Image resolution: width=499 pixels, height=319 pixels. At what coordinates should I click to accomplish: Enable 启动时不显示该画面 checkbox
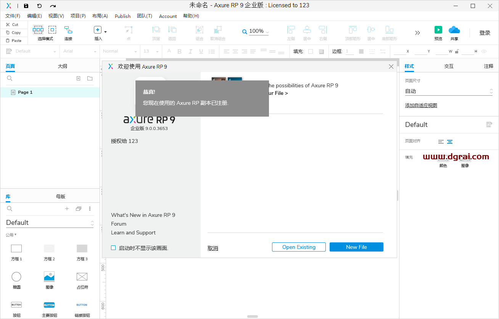click(113, 247)
